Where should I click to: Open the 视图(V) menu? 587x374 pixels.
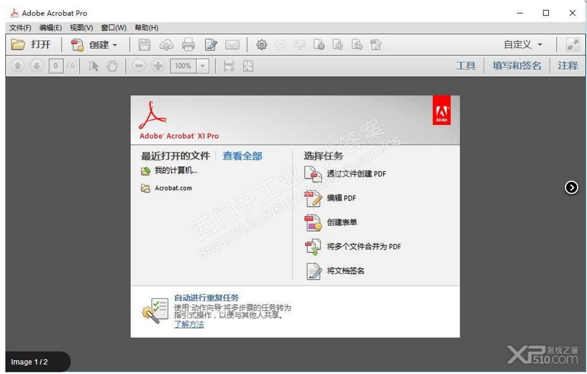81,28
